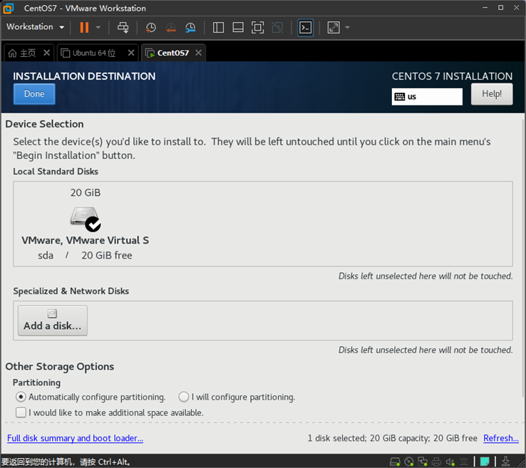Take a snapshot of this virtual machine

150,28
